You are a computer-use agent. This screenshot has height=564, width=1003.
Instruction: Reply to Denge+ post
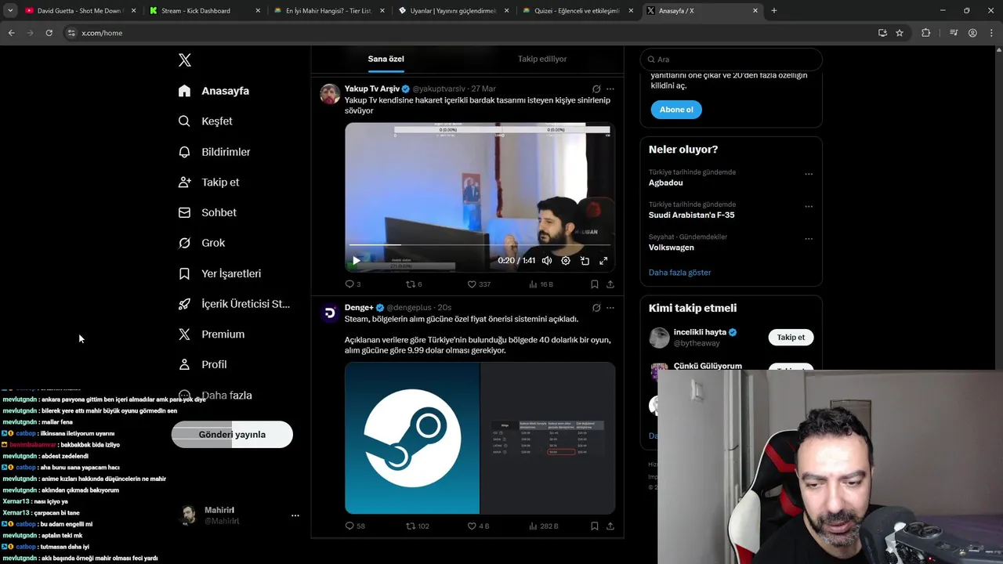click(355, 526)
